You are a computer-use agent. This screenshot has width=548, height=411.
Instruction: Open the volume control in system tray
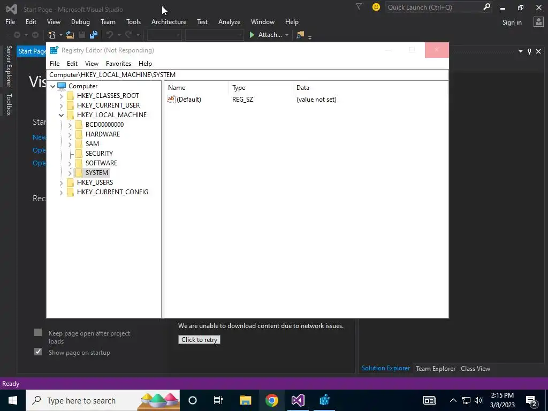pos(478,400)
